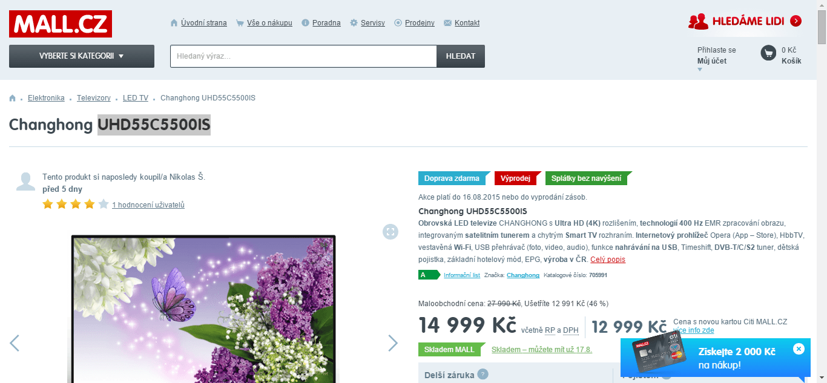Click the DPH abbreviation link

click(x=571, y=330)
